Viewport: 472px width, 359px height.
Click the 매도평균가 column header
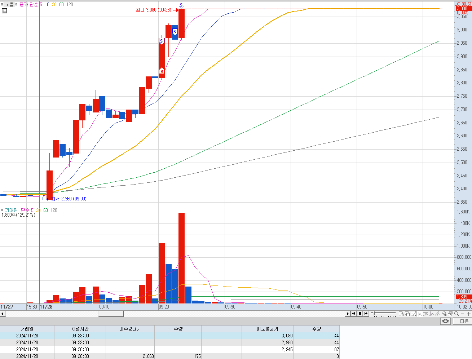268,329
